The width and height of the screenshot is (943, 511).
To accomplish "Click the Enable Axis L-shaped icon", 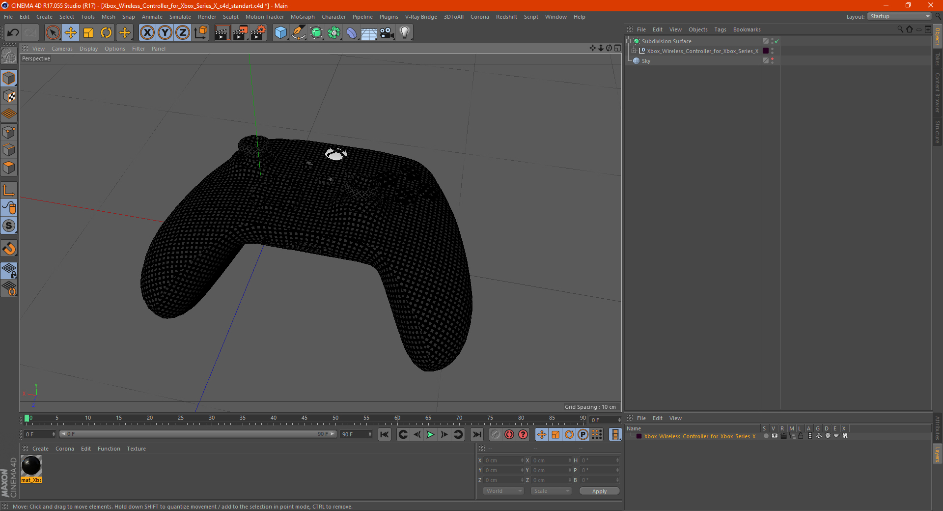I will tap(9, 190).
